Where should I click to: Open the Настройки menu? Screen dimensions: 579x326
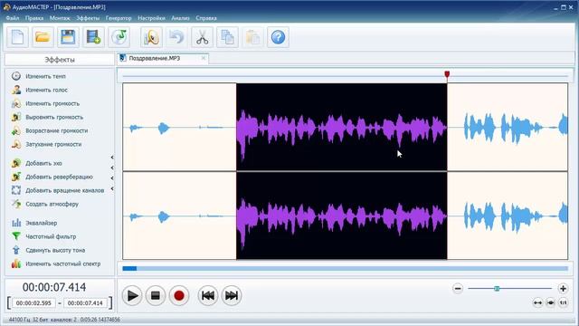tap(151, 18)
